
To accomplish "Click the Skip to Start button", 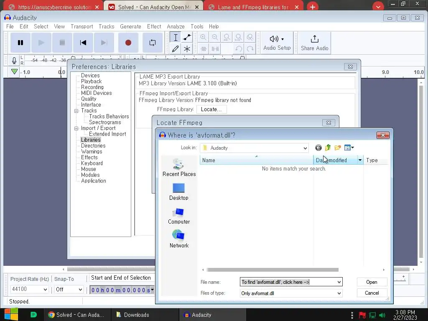I will (83, 43).
